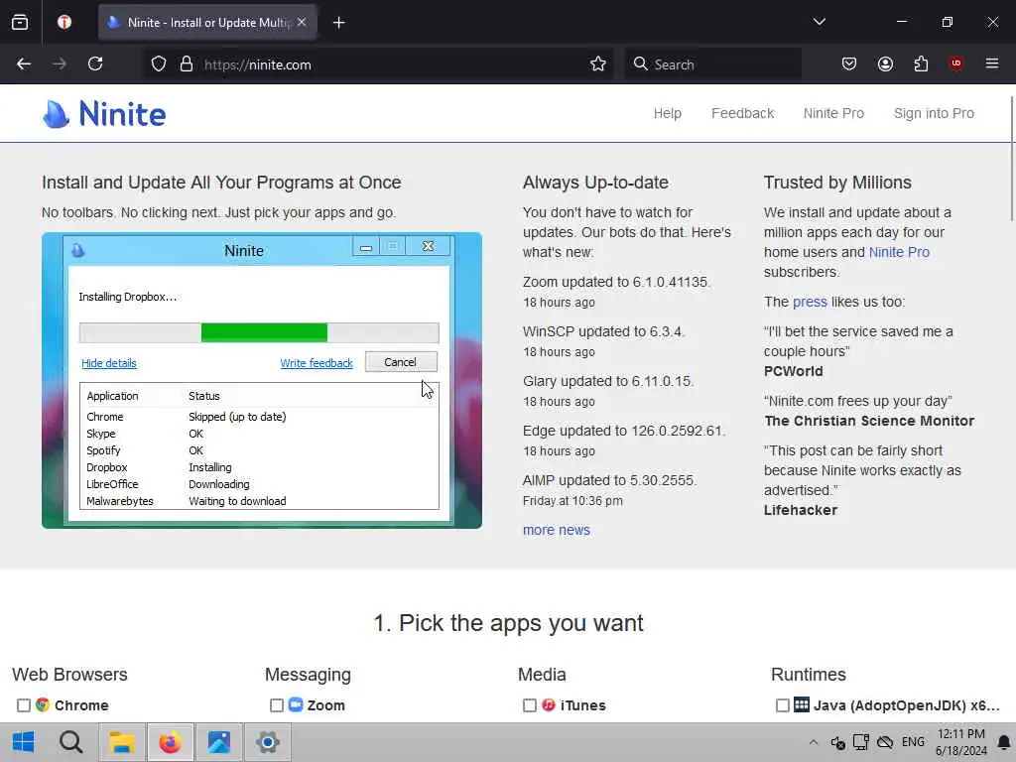Switch to the pinned tab with red icon

[x=64, y=23]
